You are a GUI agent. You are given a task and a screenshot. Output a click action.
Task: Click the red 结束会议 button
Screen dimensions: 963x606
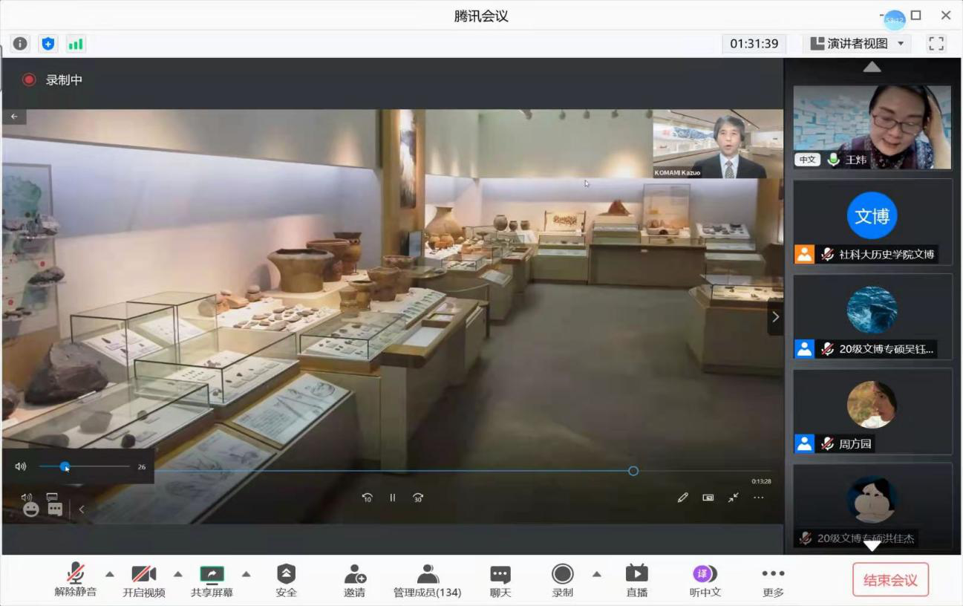click(890, 580)
